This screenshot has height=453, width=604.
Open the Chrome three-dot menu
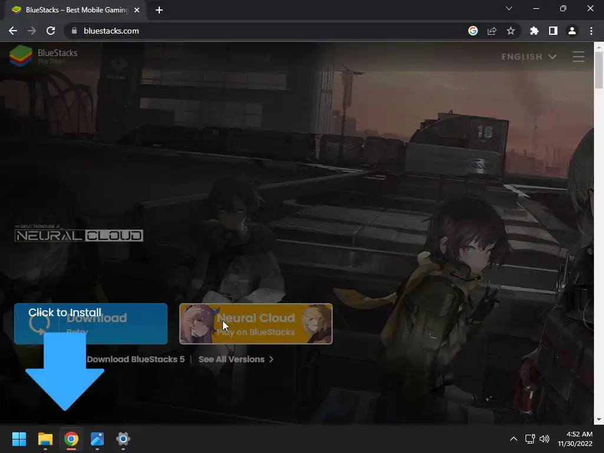point(591,31)
